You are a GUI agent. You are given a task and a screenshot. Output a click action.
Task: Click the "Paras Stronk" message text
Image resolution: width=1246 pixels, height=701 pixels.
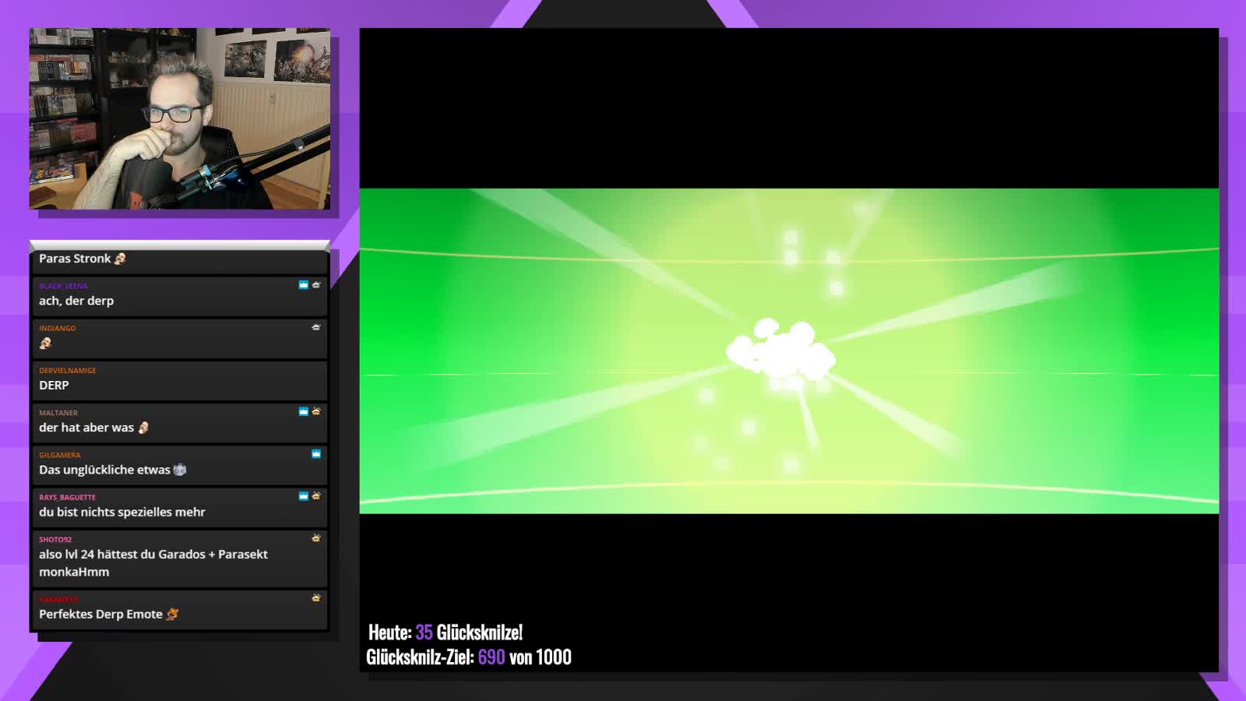tap(75, 259)
